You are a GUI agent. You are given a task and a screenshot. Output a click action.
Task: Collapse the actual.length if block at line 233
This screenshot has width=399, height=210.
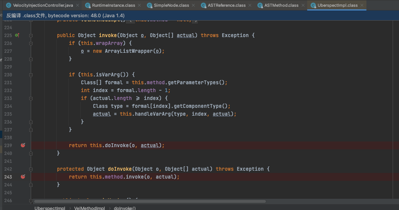tap(31, 98)
